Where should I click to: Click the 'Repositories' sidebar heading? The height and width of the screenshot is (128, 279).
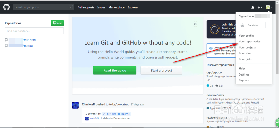13,23
